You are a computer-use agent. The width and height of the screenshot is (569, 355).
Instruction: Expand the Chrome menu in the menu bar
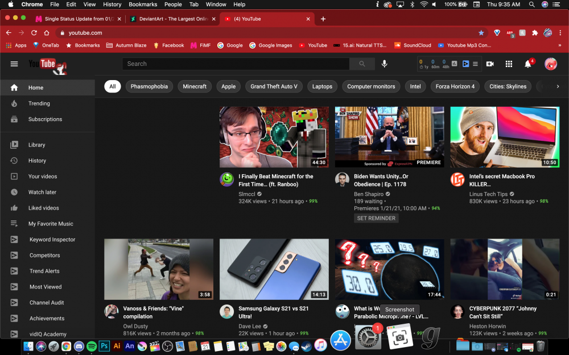pyautogui.click(x=32, y=4)
